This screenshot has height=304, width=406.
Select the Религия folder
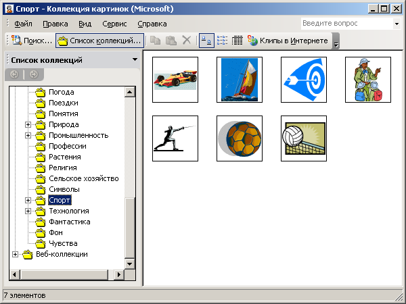point(63,168)
